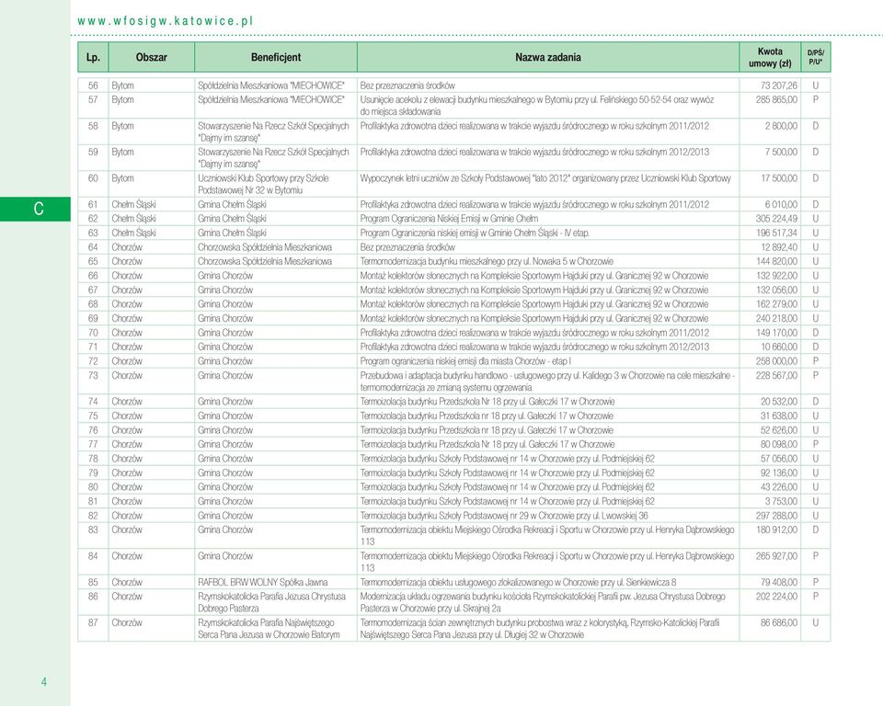Click the amount 265 927,00
Viewport: 883px width, 706px height.
tap(776, 556)
